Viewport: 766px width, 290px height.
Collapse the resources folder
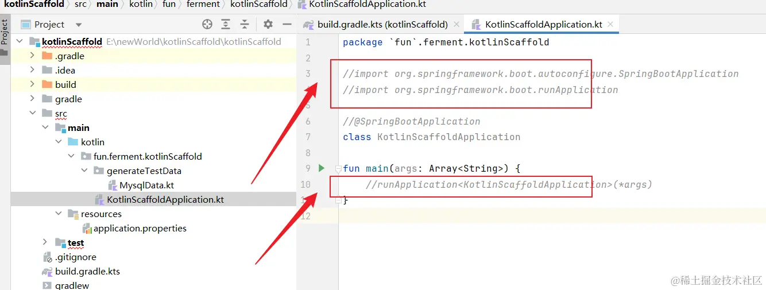click(59, 214)
